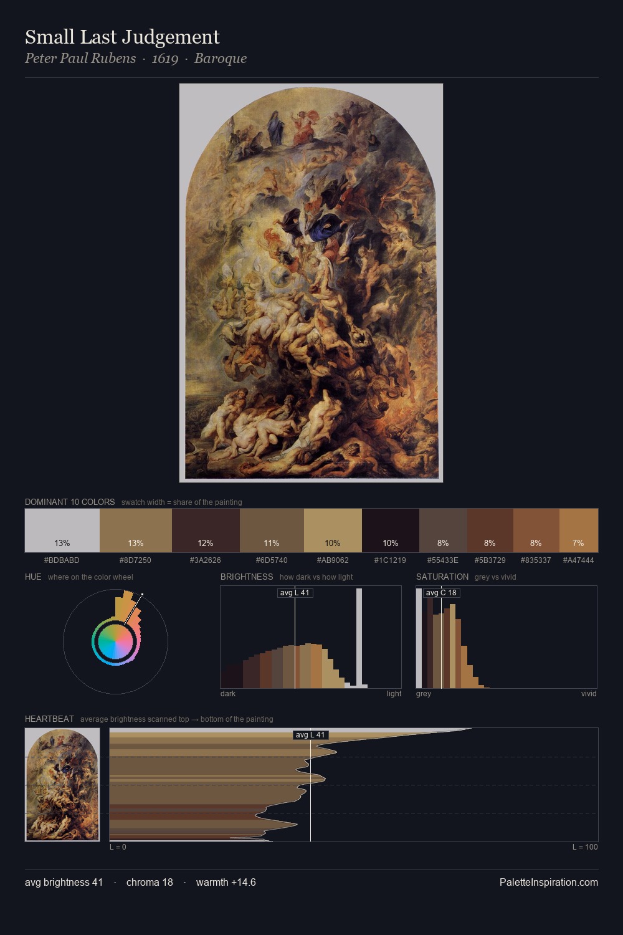Select the #1C1219 near-black swatch

391,530
